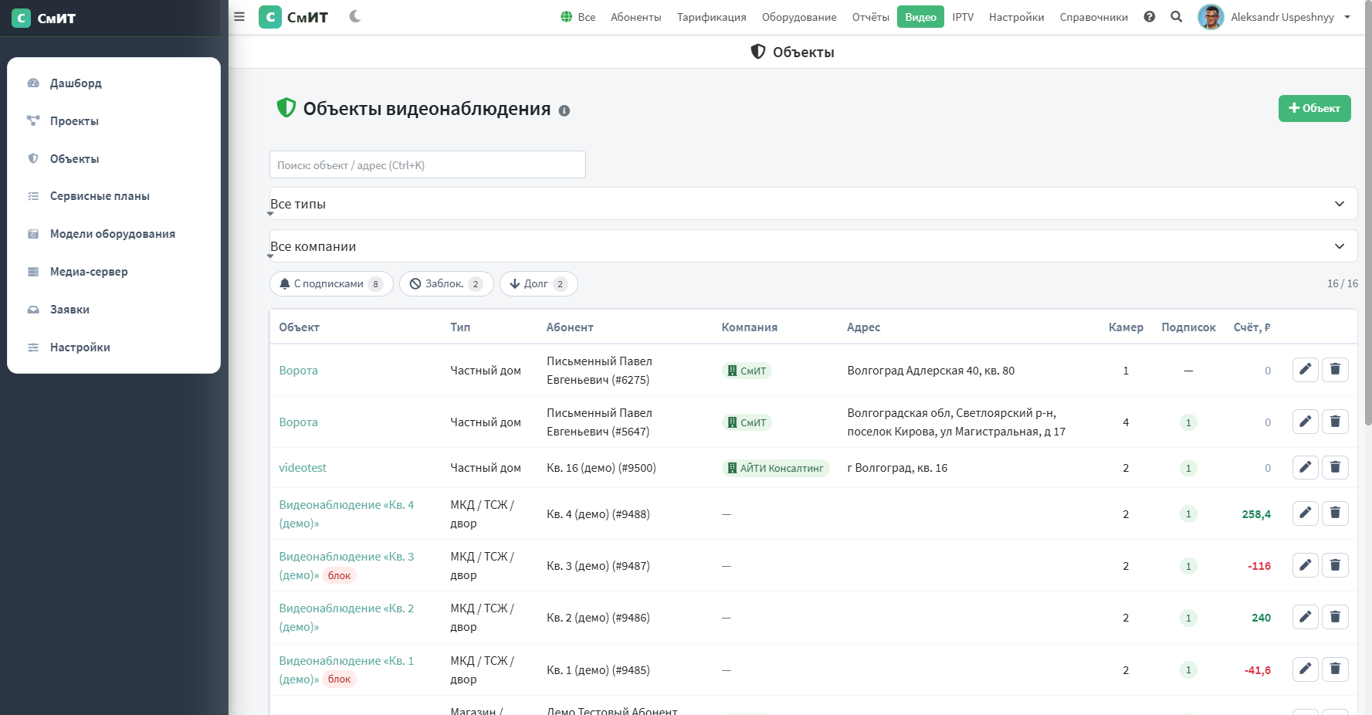Open Ворота object for abonent #6275
Image resolution: width=1372 pixels, height=715 pixels.
click(x=298, y=371)
